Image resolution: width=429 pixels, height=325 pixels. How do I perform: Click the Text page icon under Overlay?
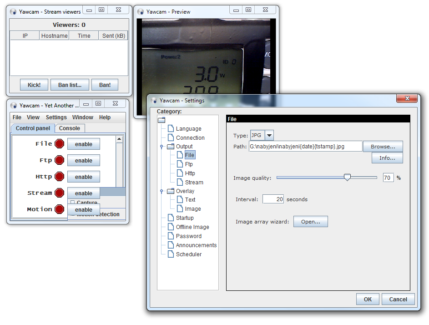[180, 200]
